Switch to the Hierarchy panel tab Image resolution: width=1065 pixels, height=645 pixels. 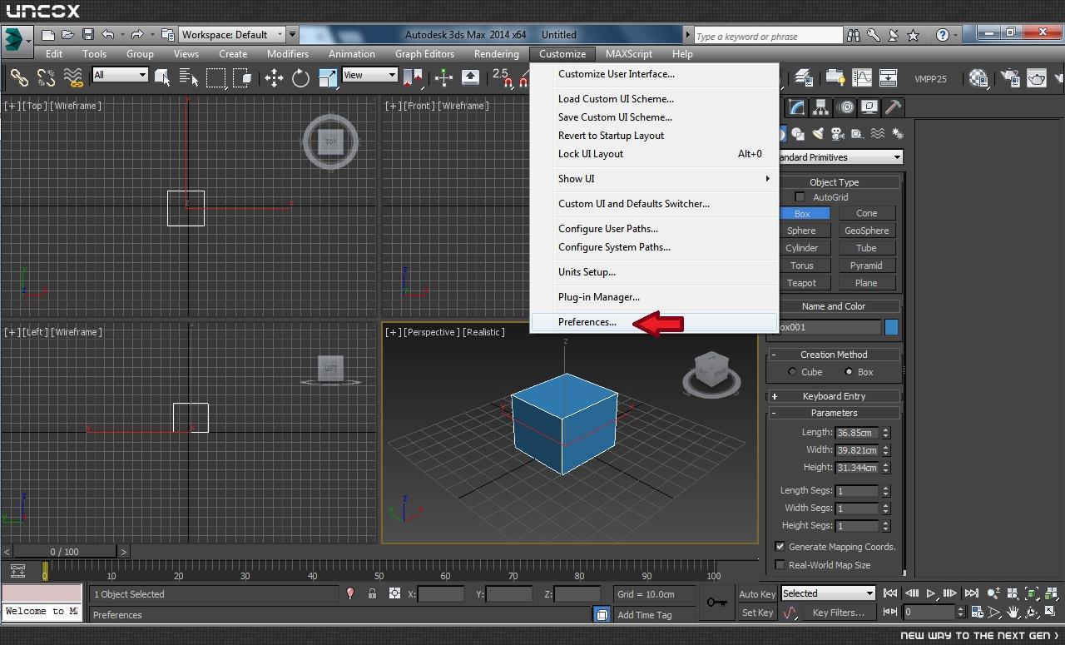821,107
